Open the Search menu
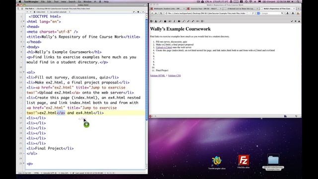The height and width of the screenshot is (179, 318). [x=72, y=1]
